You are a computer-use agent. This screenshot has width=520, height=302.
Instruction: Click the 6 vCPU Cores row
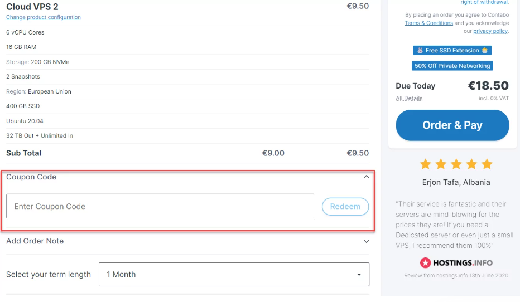coord(187,32)
